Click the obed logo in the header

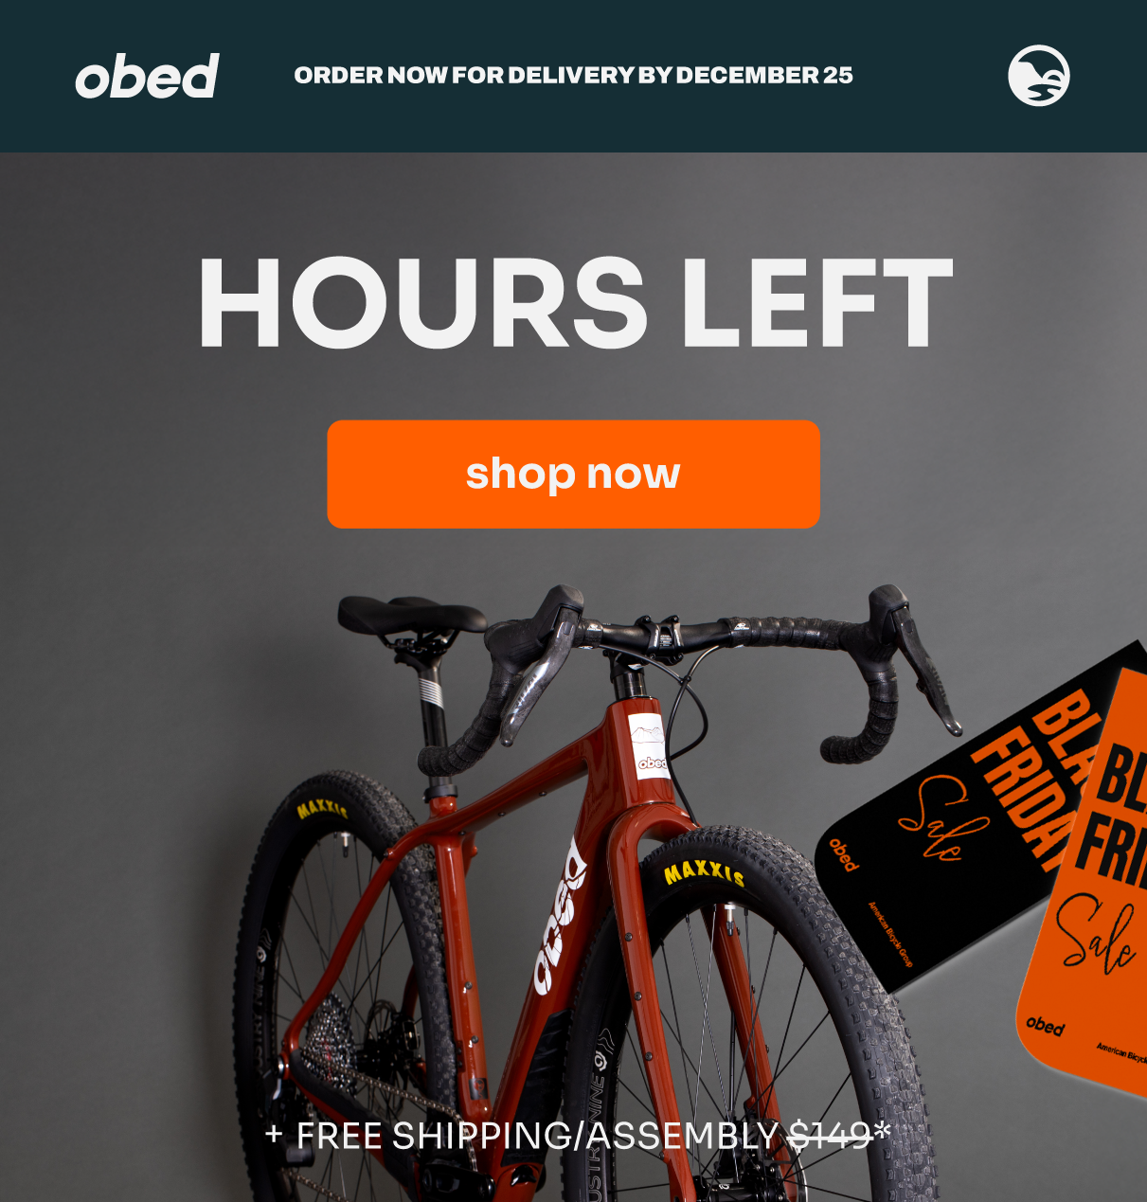(147, 76)
